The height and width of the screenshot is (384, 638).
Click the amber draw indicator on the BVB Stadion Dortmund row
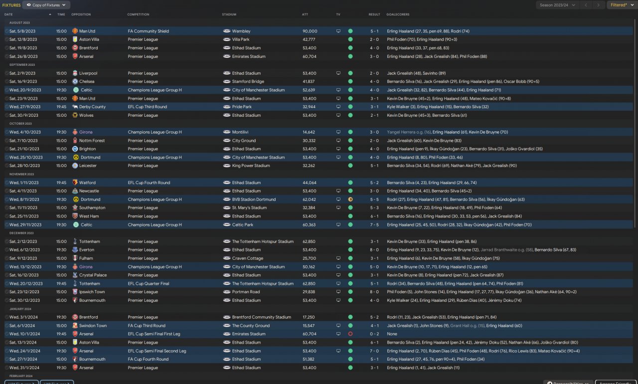(350, 199)
